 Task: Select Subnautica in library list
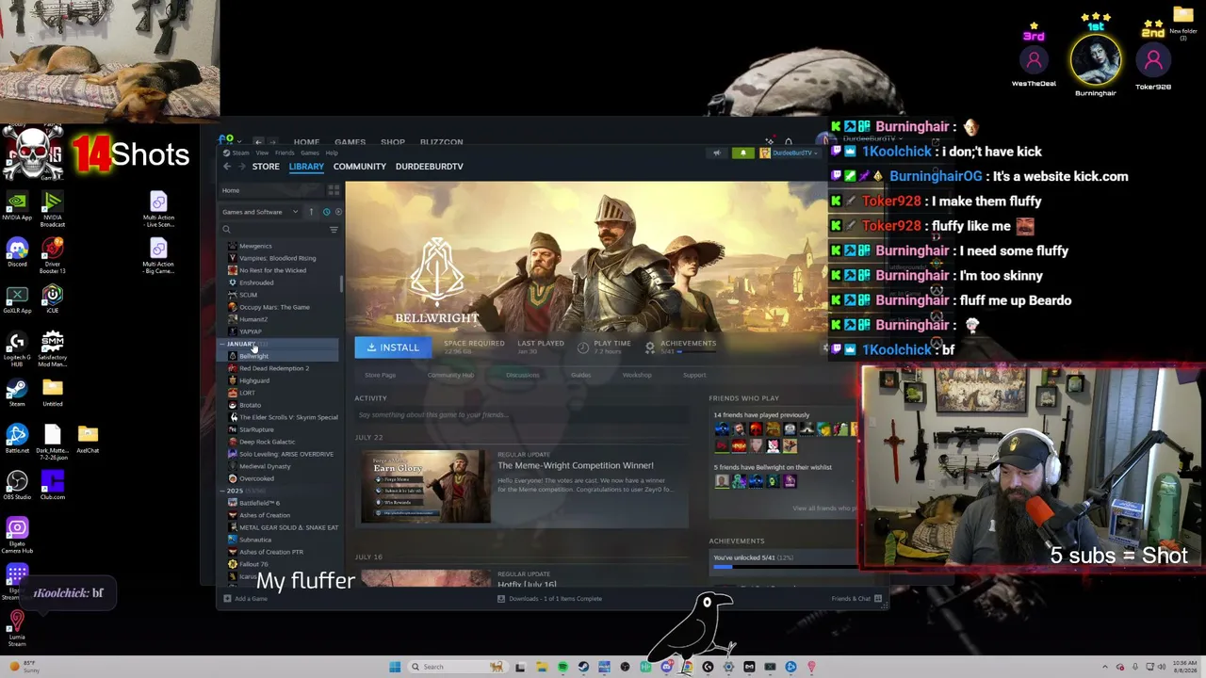click(x=255, y=540)
